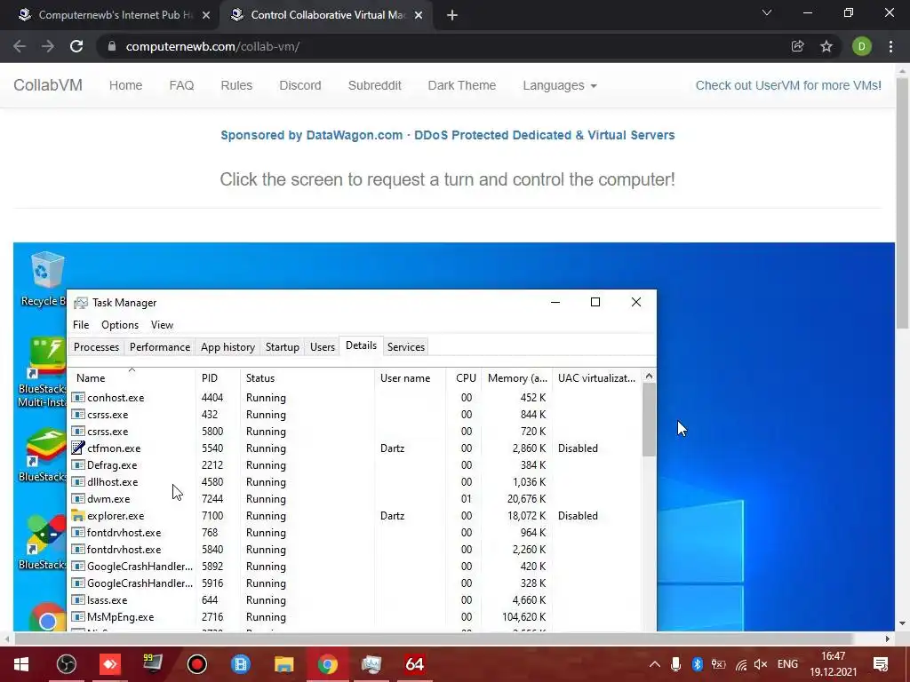
Task: Open the FAQ nav link
Action: [181, 85]
